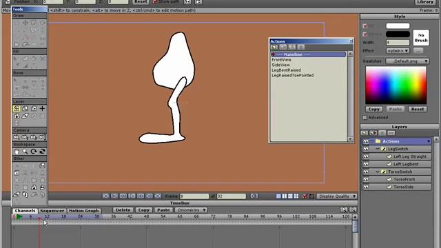Select the Zoom Workspace magnifier tool
This screenshot has width=441, height=248.
click(x=25, y=152)
